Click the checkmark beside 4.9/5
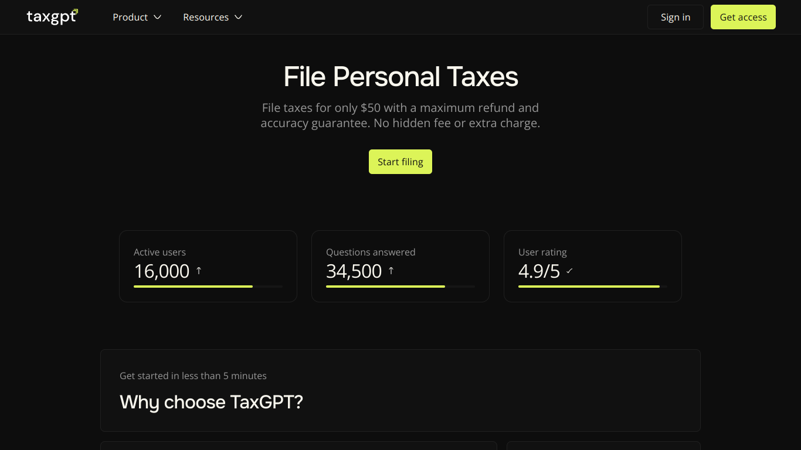The image size is (801, 450). coord(569,271)
